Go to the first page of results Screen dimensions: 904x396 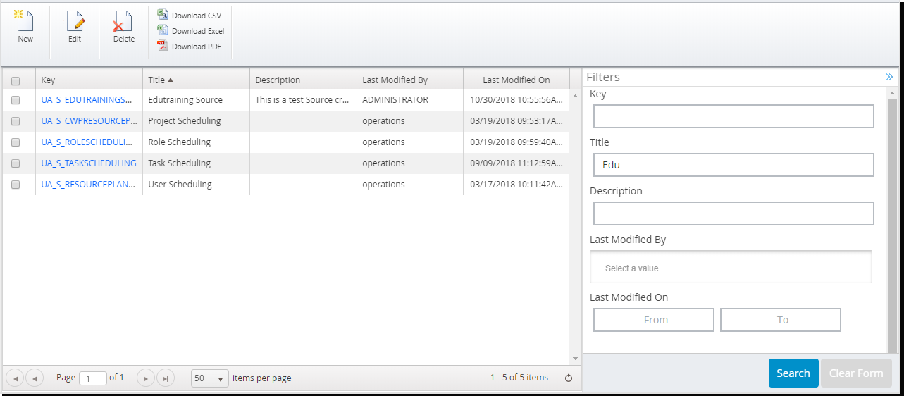click(x=15, y=378)
